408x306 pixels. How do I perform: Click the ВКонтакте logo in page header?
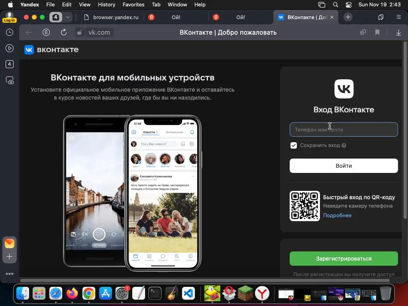(51, 50)
